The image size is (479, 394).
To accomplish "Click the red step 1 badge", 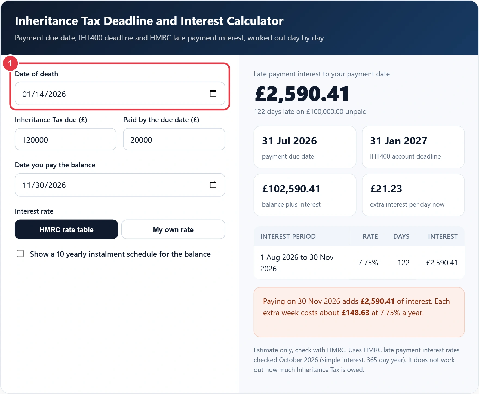I will click(x=10, y=63).
